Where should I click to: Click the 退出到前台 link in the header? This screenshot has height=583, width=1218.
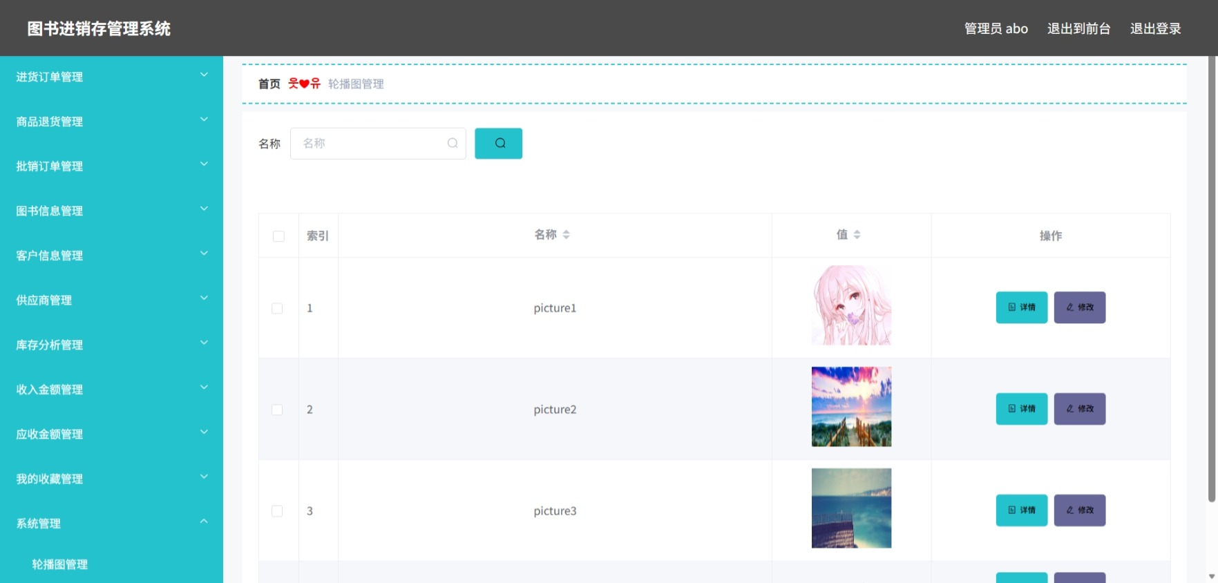1079,28
